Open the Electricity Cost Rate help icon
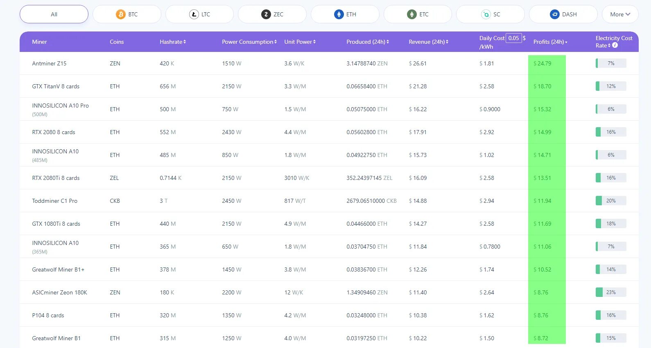 (x=615, y=45)
